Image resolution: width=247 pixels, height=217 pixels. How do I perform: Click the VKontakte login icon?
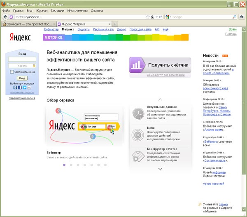click(15, 87)
